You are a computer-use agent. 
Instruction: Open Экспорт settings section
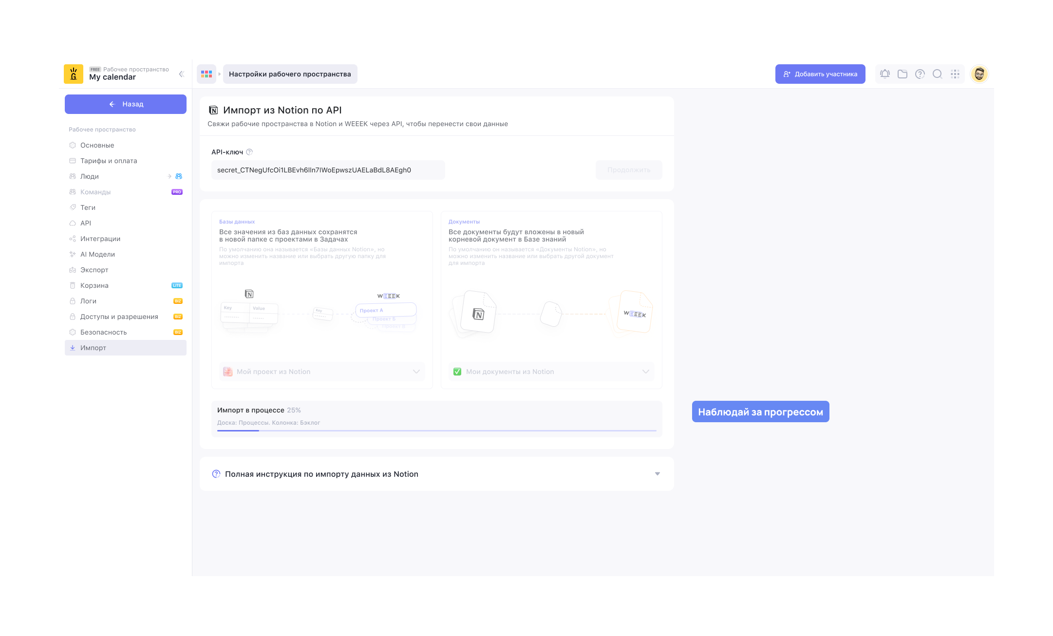pos(94,270)
